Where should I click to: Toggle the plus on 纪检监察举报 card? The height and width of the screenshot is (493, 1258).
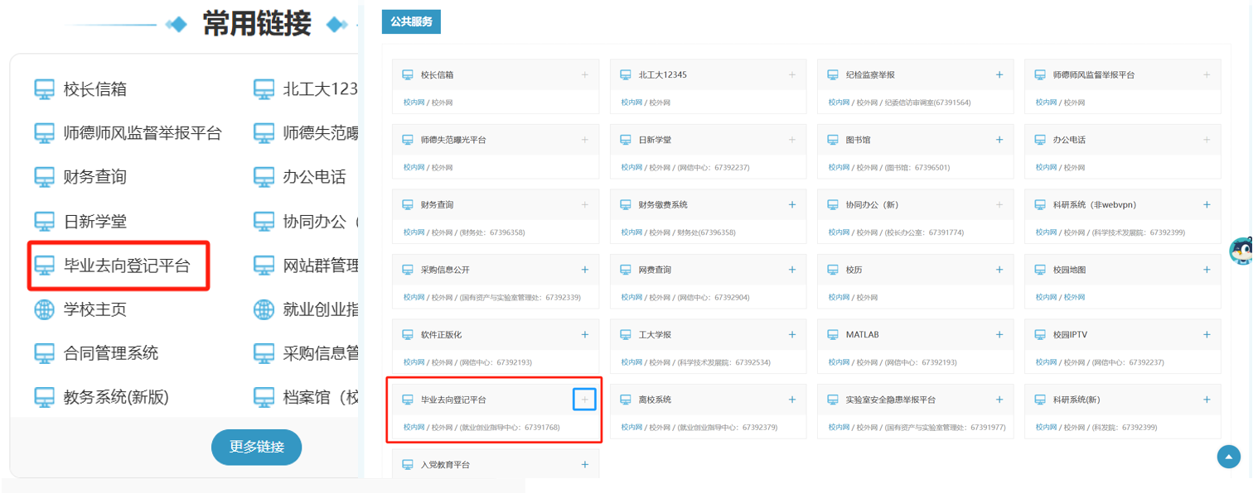click(999, 74)
